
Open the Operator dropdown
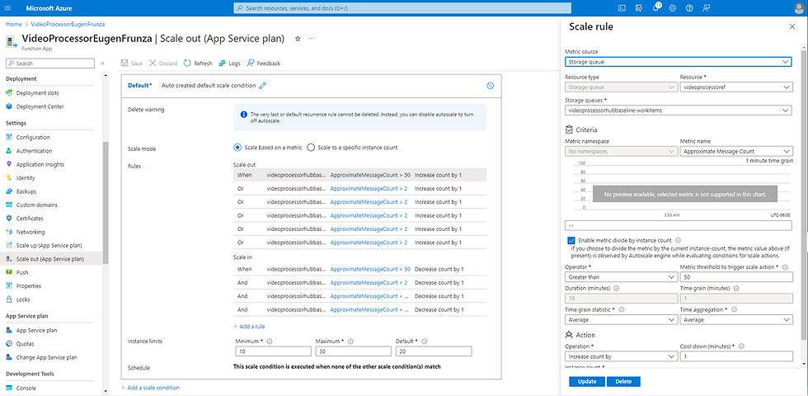pyautogui.click(x=621, y=277)
